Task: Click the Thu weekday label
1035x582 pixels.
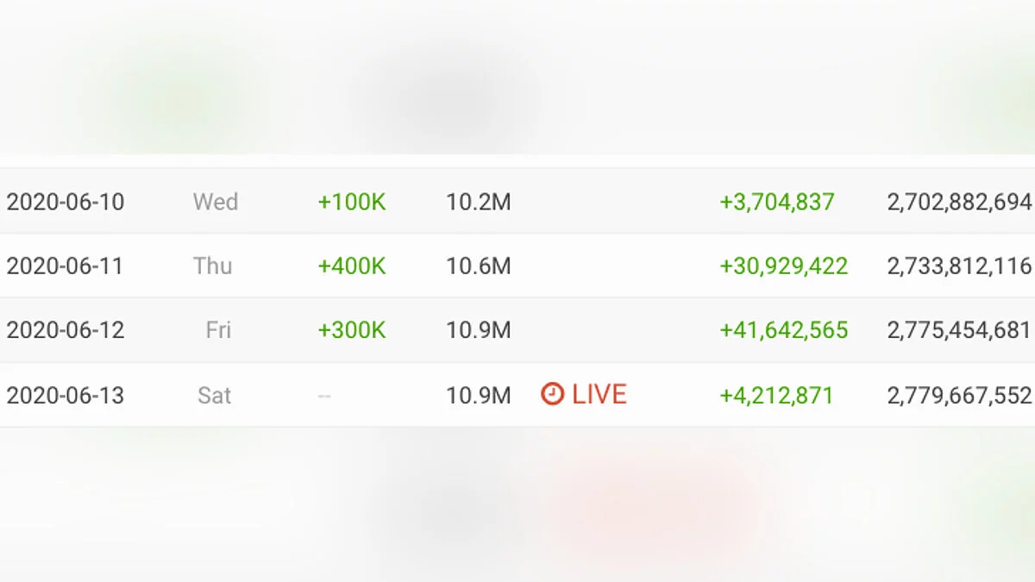Action: coord(213,266)
